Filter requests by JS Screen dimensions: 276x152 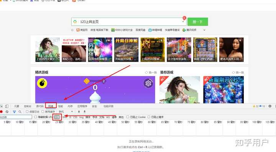tap(70, 117)
